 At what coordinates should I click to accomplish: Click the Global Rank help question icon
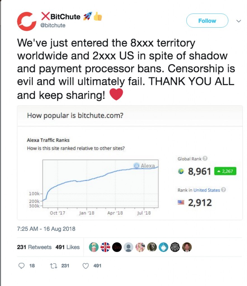point(205,159)
